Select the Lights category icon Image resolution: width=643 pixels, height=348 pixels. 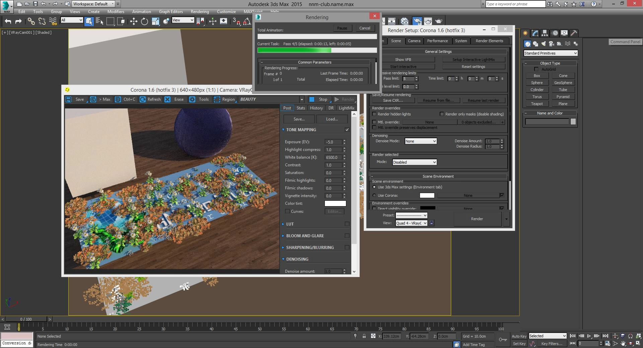click(544, 44)
